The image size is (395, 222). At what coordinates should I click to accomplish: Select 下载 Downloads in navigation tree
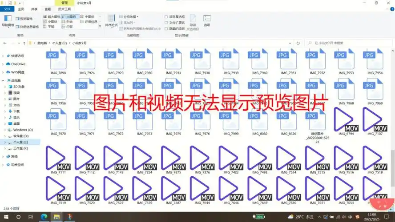[16, 111]
